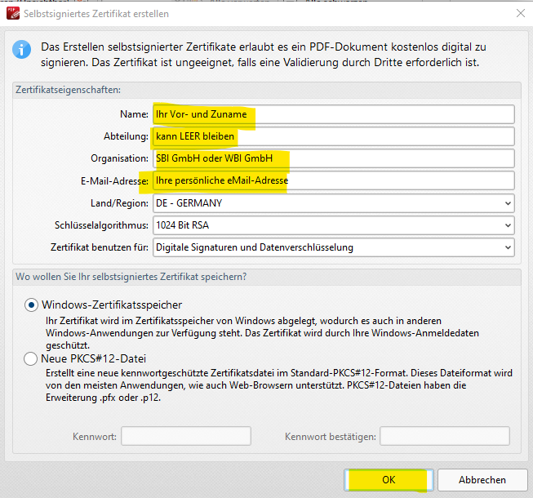Click into the Abteilung text field

(333, 136)
